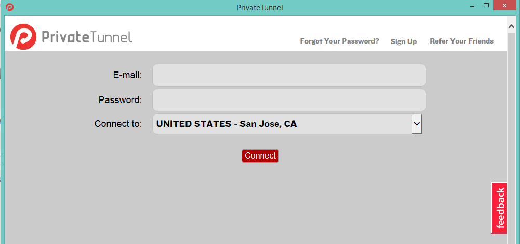Open the red feedback side tab
Viewport: 520px width, 244px height.
[499, 208]
